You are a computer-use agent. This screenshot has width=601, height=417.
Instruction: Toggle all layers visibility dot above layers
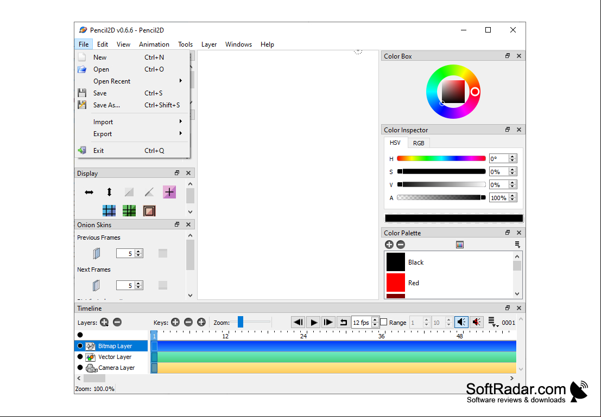coord(80,335)
